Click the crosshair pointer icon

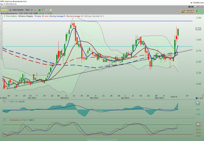(x=198, y=7)
